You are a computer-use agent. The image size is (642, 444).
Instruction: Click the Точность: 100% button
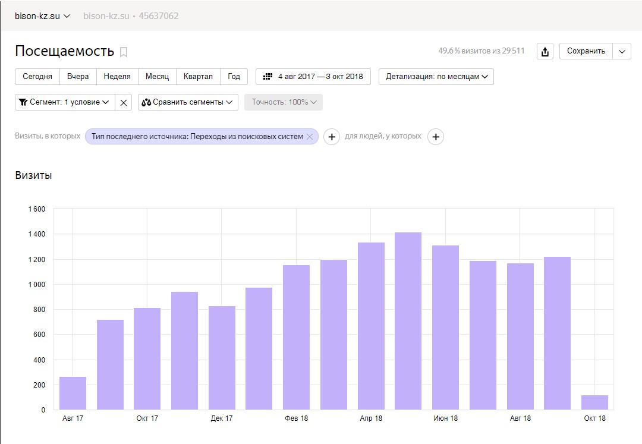284,102
